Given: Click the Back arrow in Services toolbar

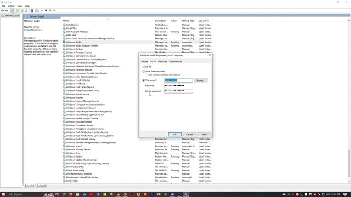Looking at the screenshot, I should pos(2,10).
